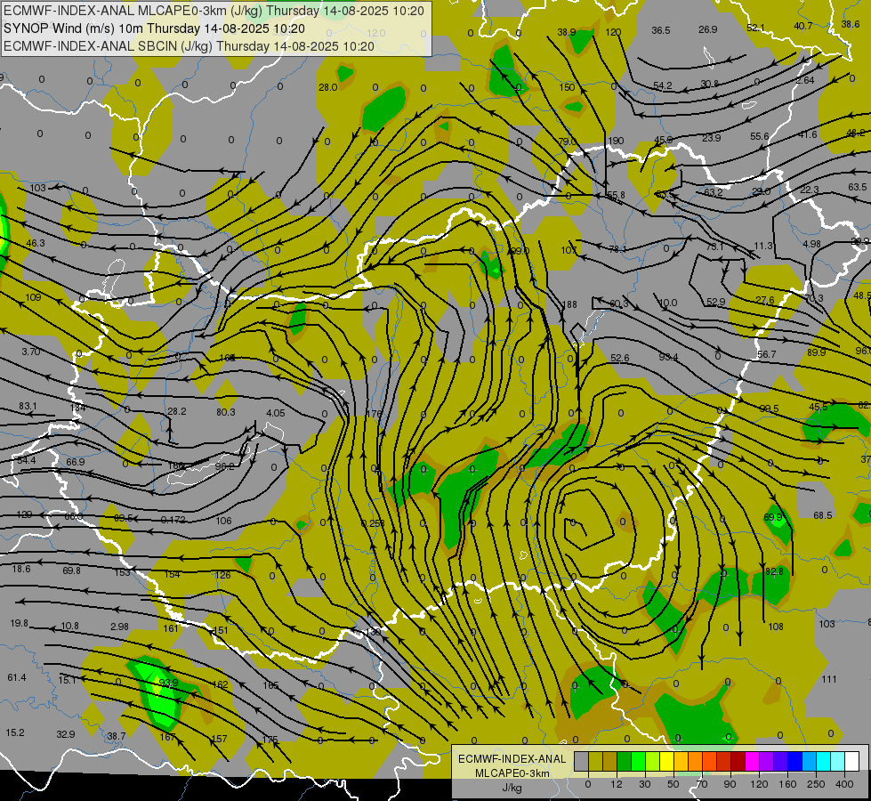This screenshot has width=871, height=801.
Task: Click the map value 4.05
Action: click(x=276, y=413)
